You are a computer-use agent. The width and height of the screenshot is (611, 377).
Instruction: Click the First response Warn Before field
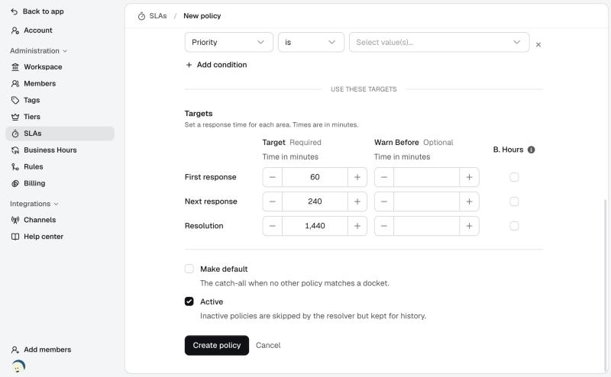[427, 177]
